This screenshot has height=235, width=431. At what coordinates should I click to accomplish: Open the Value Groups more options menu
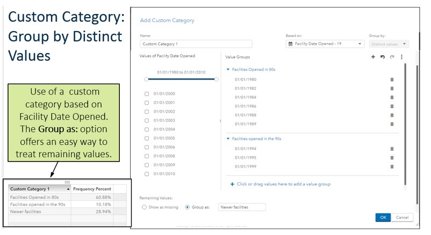[x=401, y=57]
